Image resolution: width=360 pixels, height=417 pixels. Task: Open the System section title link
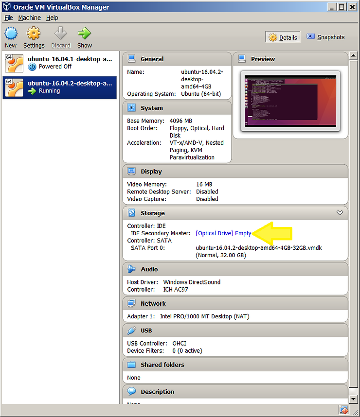151,108
